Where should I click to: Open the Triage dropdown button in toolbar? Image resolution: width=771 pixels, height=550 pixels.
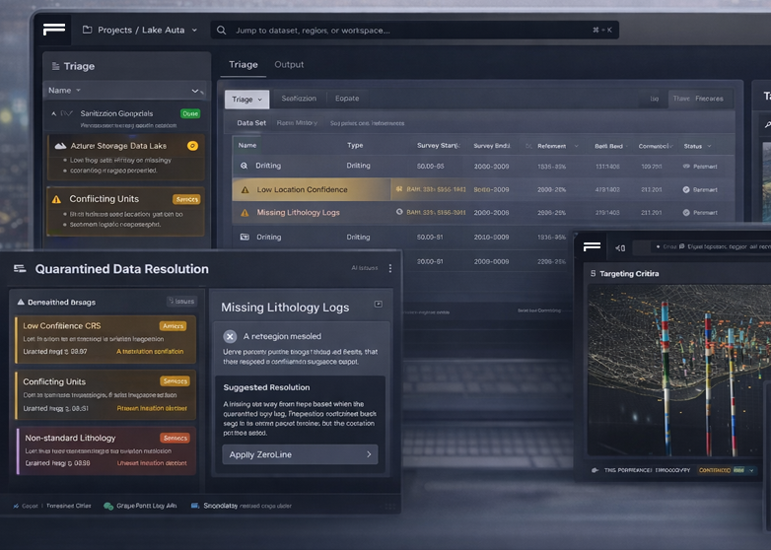tap(246, 100)
